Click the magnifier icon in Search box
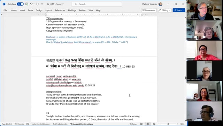 (x=76, y=4)
